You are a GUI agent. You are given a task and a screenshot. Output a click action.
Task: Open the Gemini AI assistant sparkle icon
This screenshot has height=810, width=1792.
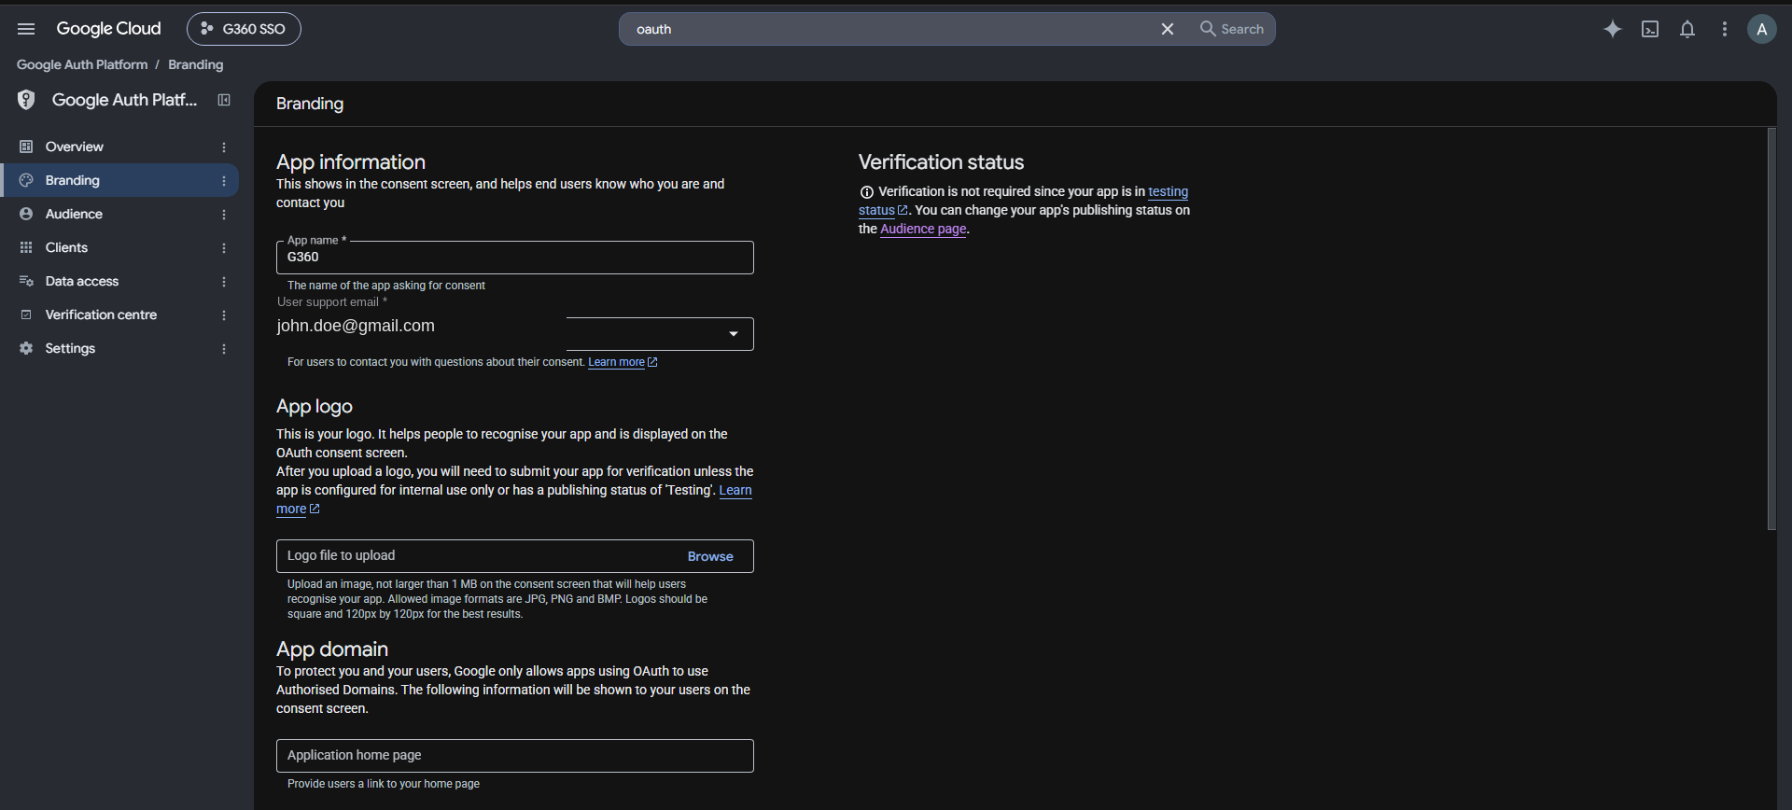1612,29
